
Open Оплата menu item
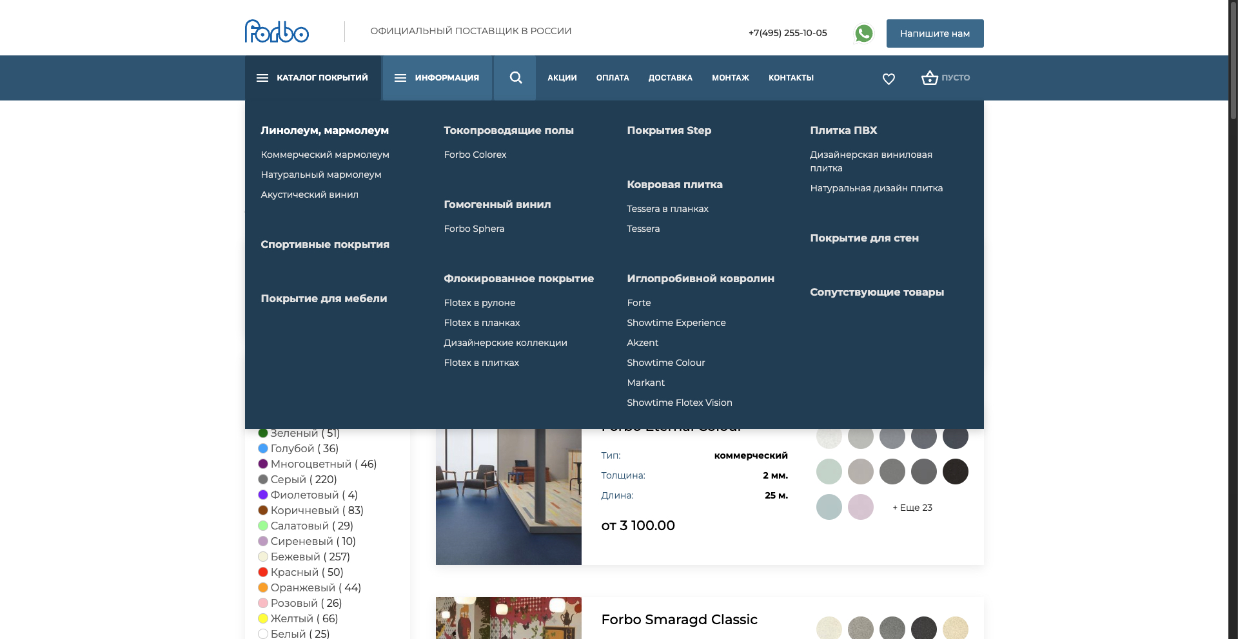point(613,78)
